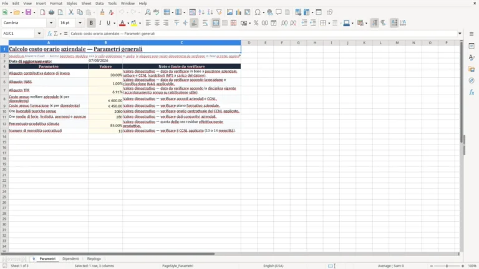Switch to the Dipendenti sheet tab

coord(70,258)
